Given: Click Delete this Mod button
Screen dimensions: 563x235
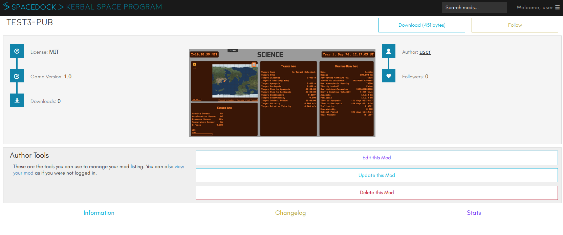Looking at the screenshot, I should (x=377, y=192).
